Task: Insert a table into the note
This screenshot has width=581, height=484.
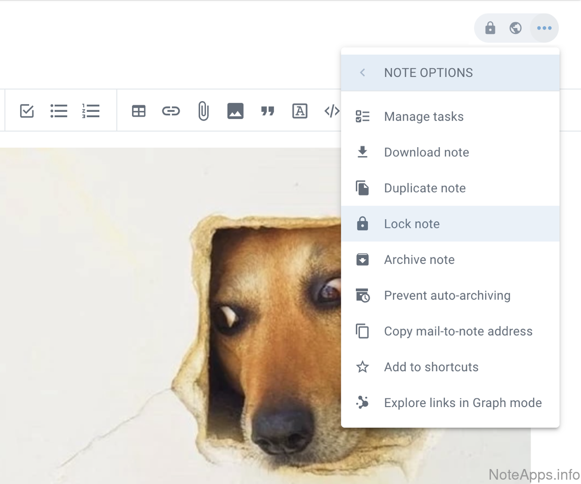Action: pos(139,111)
